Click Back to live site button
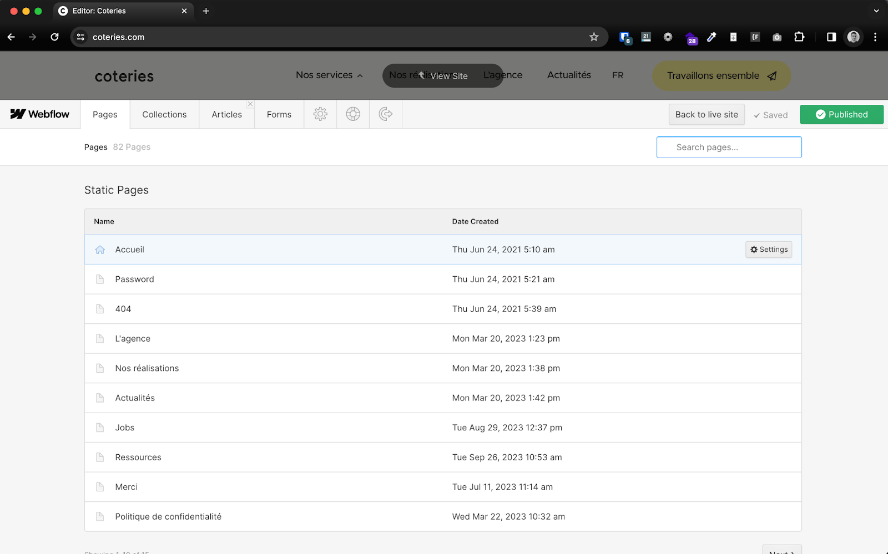The height and width of the screenshot is (554, 888). click(x=707, y=114)
